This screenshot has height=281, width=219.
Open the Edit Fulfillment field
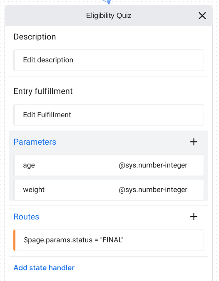coord(109,115)
